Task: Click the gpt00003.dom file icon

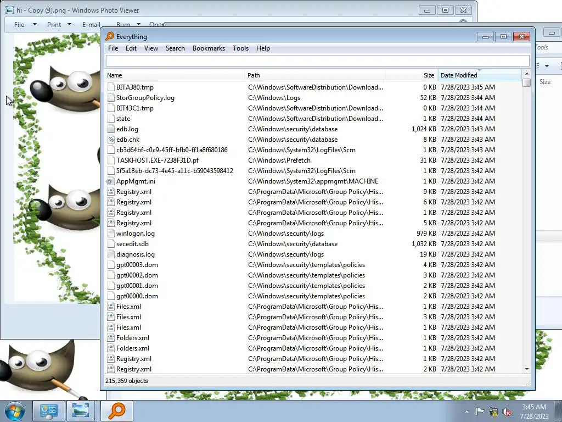Action: tap(111, 265)
